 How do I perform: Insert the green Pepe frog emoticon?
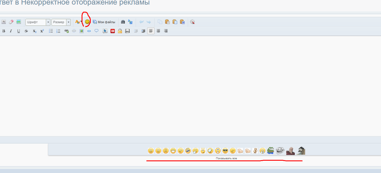pyautogui.click(x=271, y=150)
